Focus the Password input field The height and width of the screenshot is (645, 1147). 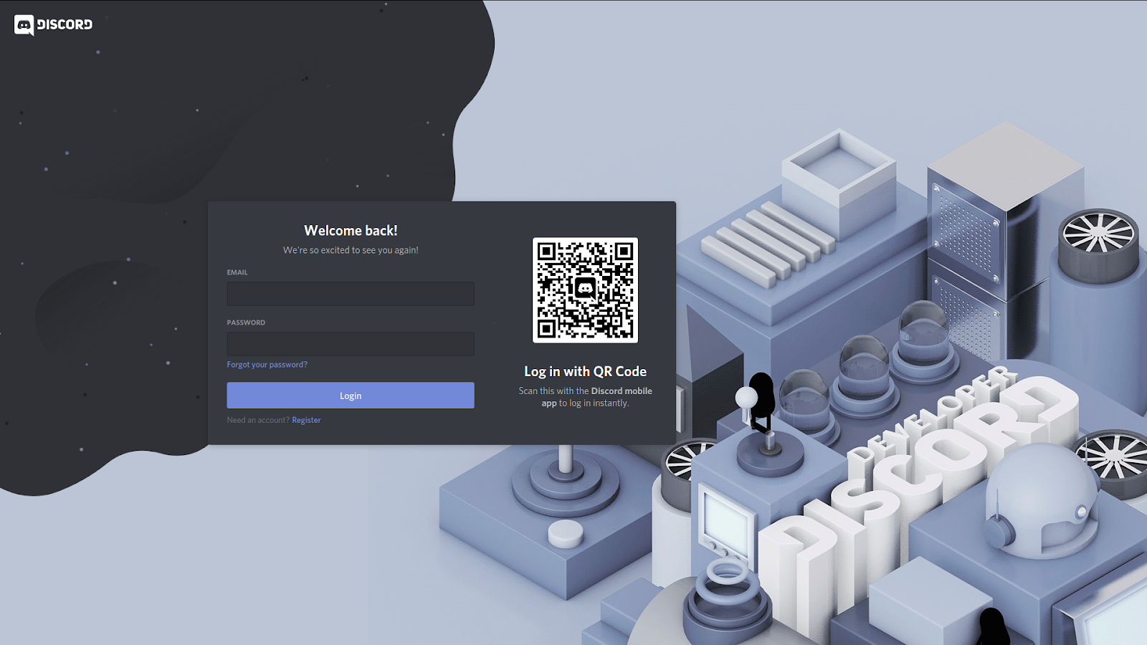coord(351,344)
